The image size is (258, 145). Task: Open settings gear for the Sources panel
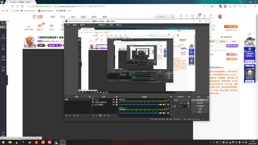pyautogui.click(x=100, y=115)
